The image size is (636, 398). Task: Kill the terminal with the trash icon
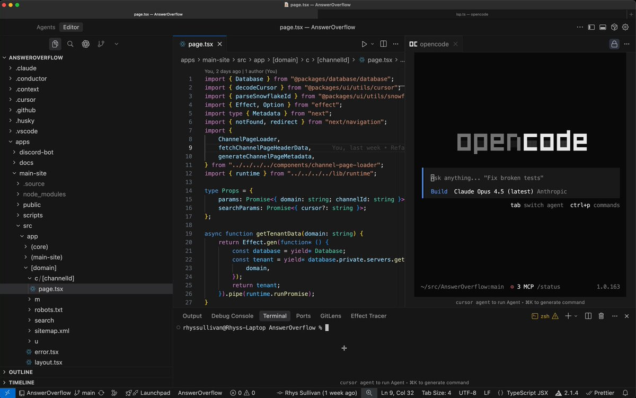(x=601, y=316)
